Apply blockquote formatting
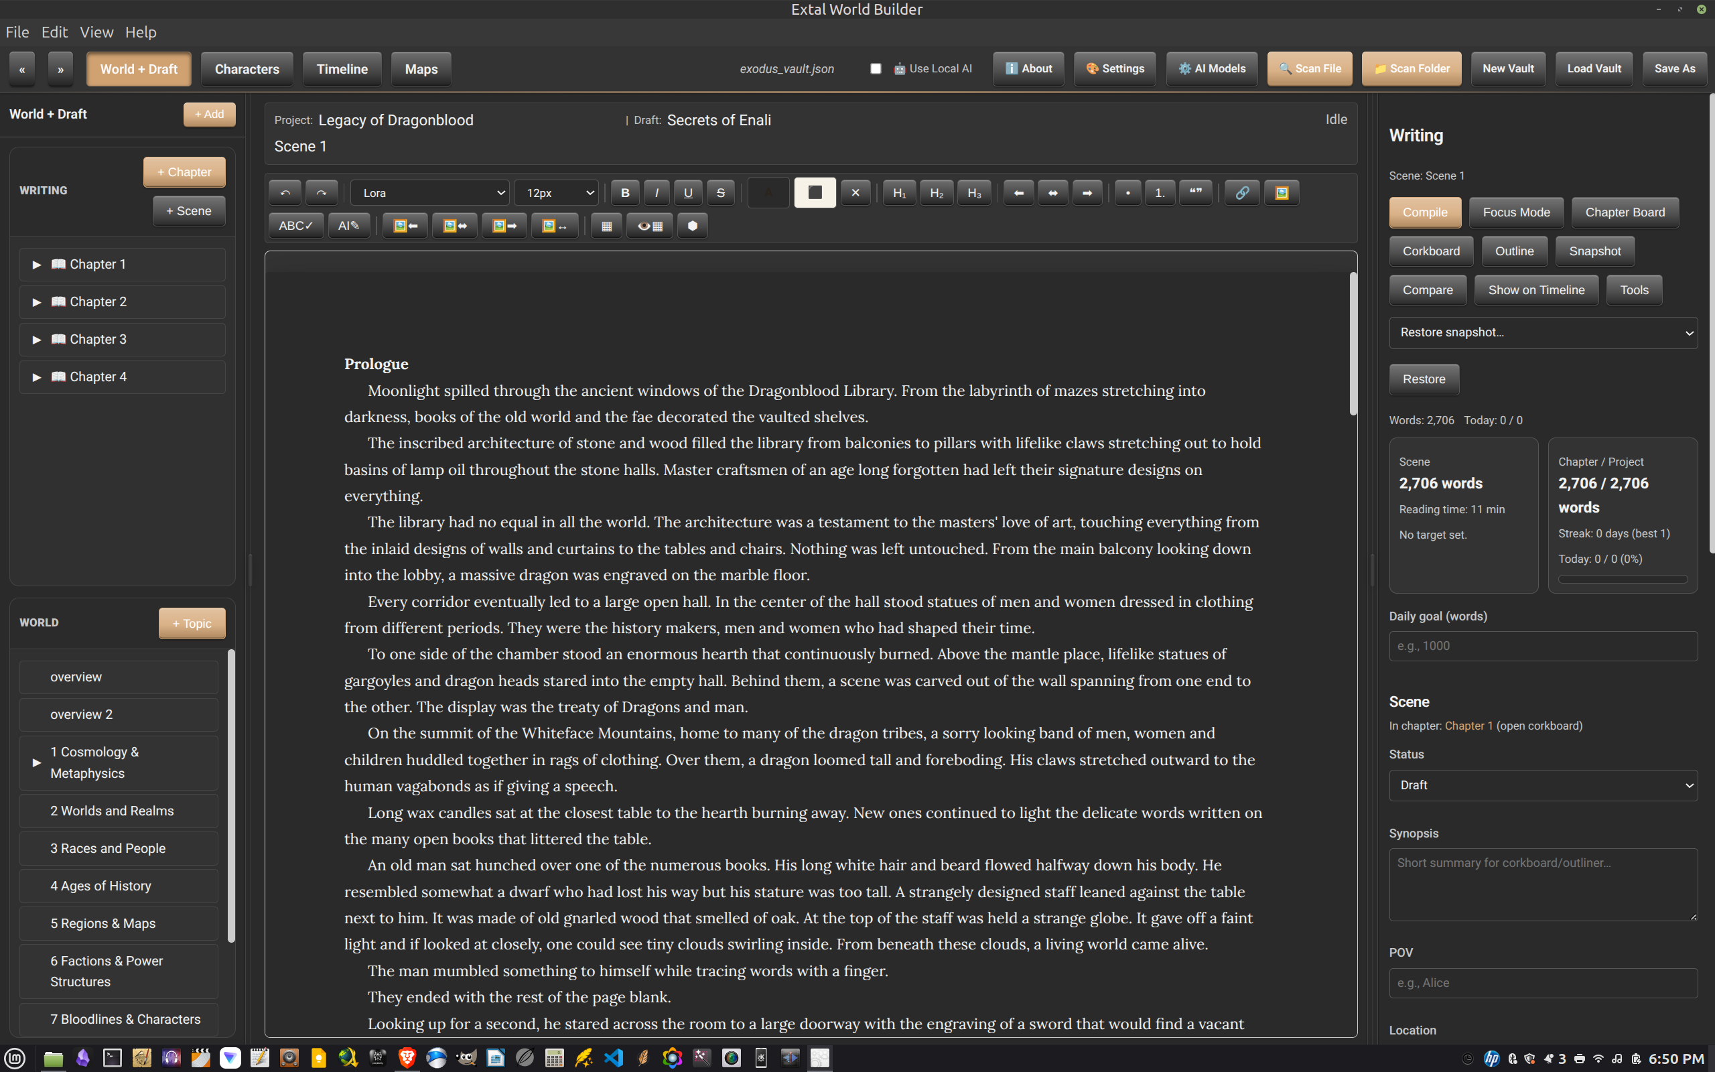1715x1072 pixels. (1196, 193)
